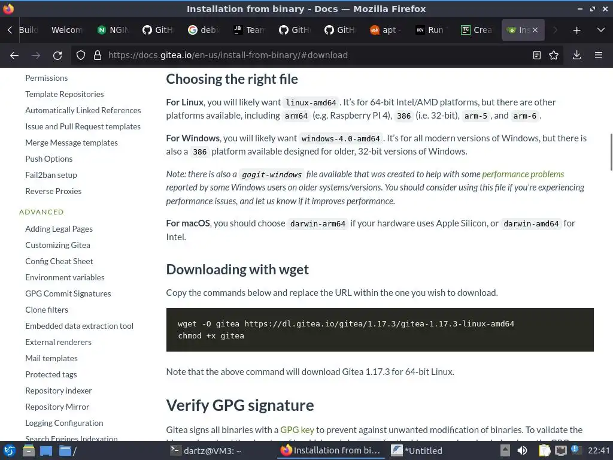Open the GPG key link
613x460 pixels.
point(297,430)
